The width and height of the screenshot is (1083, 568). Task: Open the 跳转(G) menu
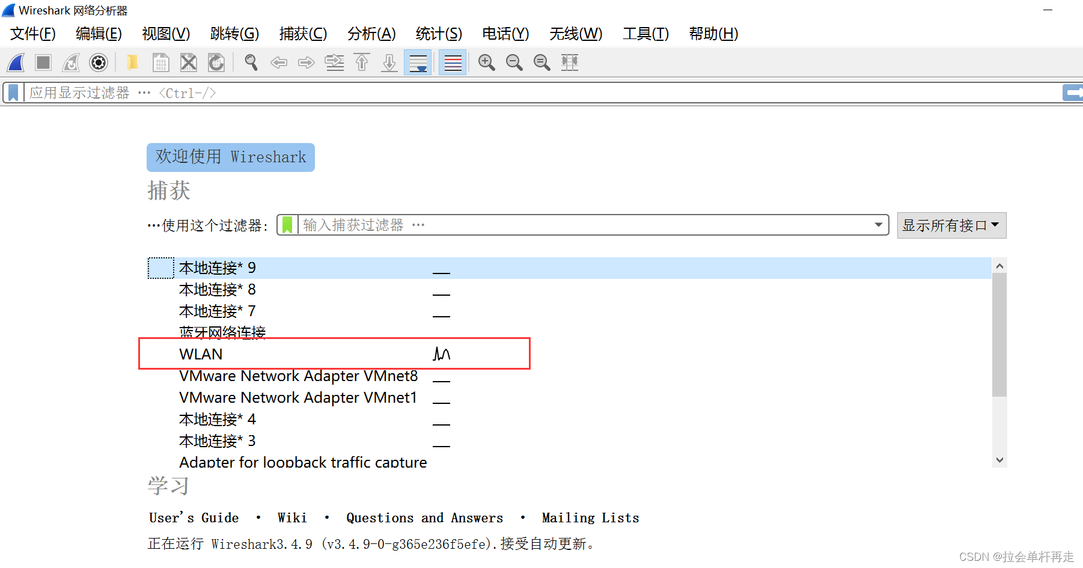(x=235, y=34)
